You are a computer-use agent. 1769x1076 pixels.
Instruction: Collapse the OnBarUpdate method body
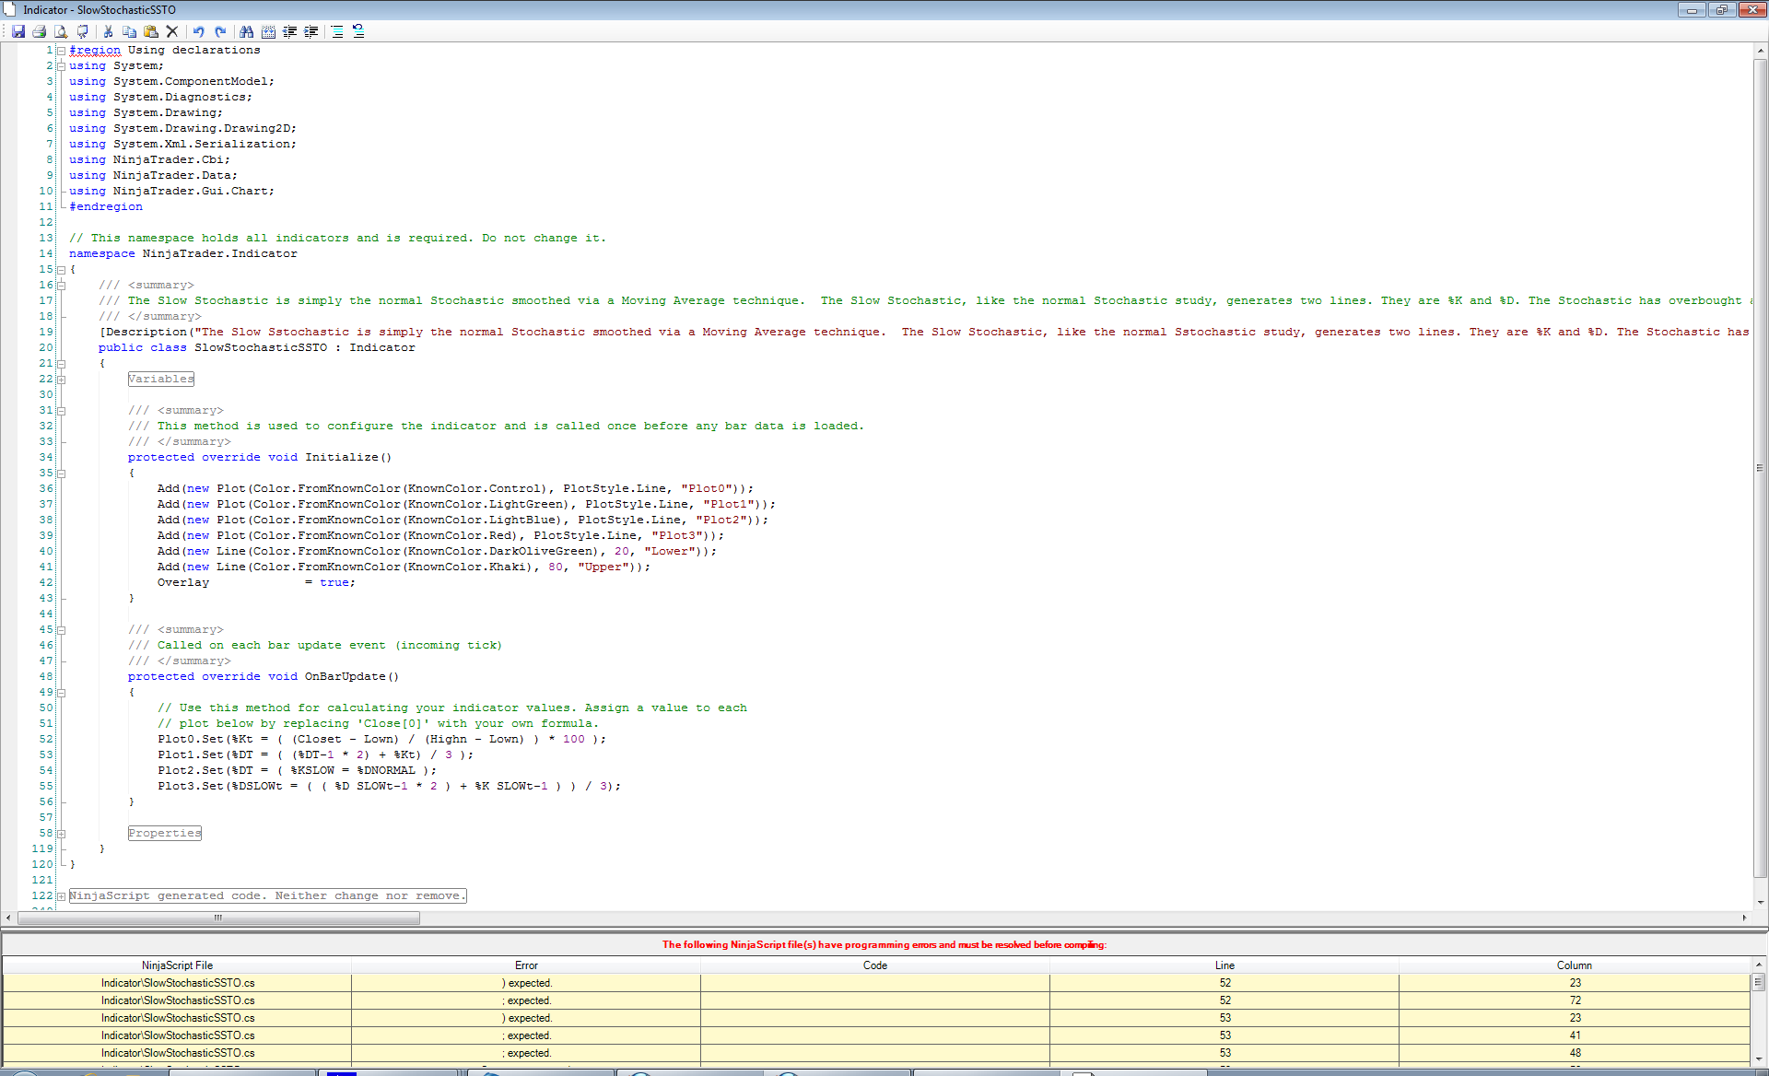tap(61, 693)
